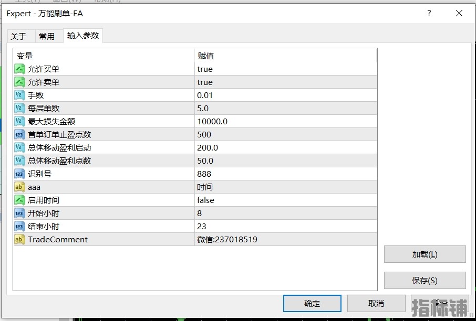
Task: Click the aaa value 时间
Action: pyautogui.click(x=205, y=187)
